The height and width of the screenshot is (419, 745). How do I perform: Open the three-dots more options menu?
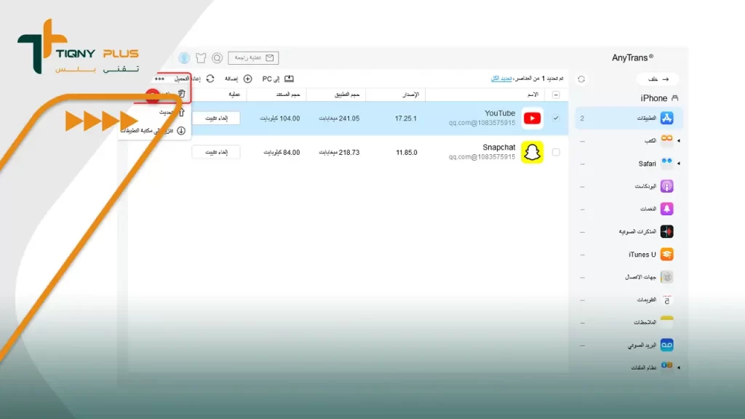[159, 79]
